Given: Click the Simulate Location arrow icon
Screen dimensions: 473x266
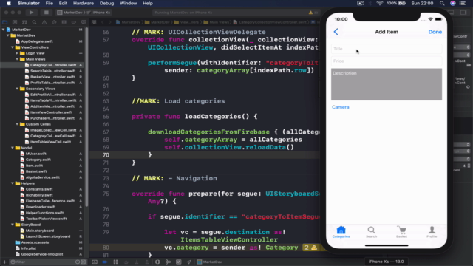Looking at the screenshot, I should [x=189, y=262].
